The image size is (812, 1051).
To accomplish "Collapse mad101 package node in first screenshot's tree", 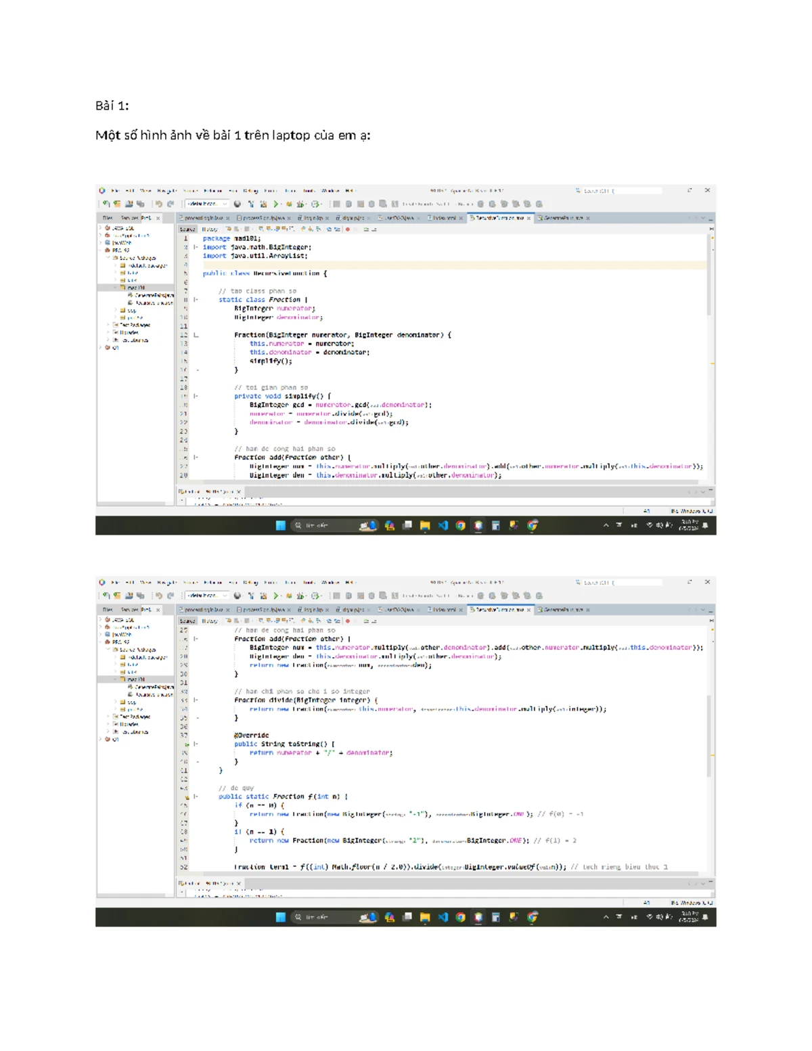I will coord(116,288).
